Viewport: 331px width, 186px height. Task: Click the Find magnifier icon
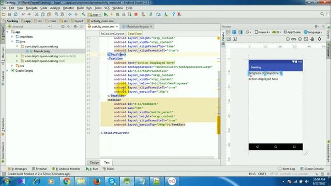point(56,14)
